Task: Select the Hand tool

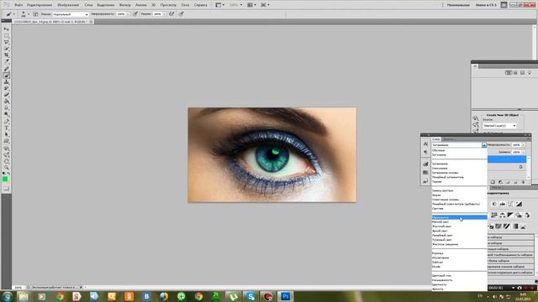Action: tap(7, 162)
